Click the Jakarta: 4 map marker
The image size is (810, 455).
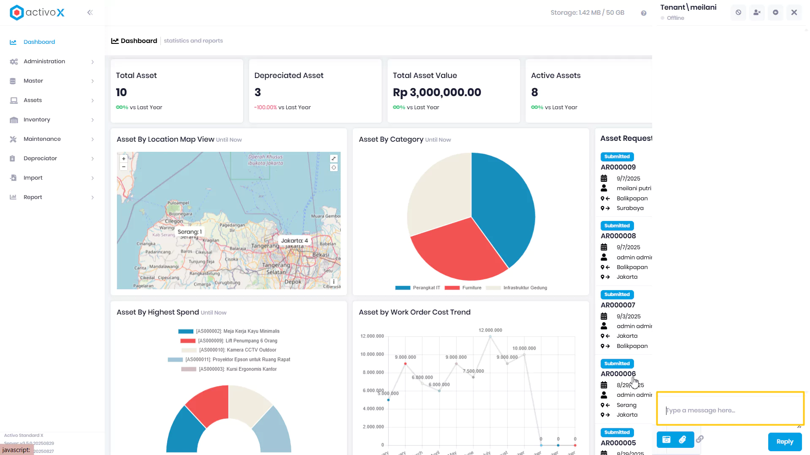(x=295, y=241)
